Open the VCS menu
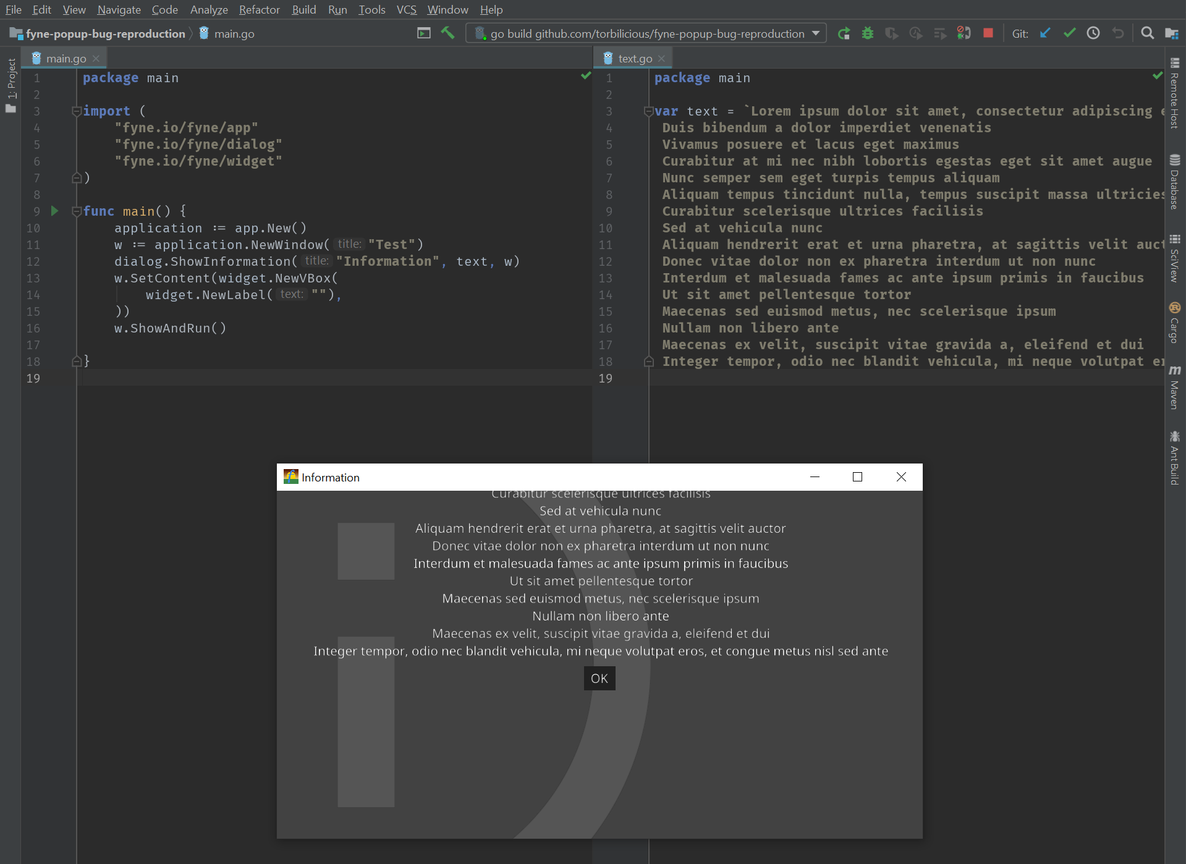The height and width of the screenshot is (864, 1186). tap(406, 9)
